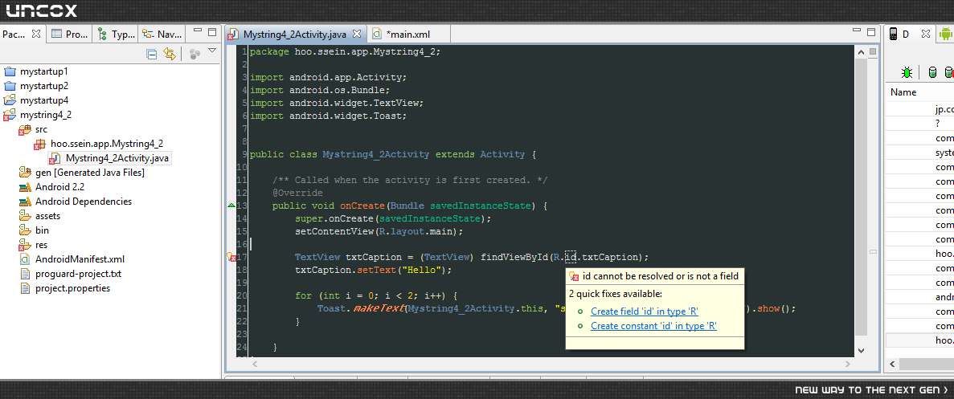This screenshot has width=954, height=399.
Task: Click the Dump HPROF icon with red arrow
Action: [949, 73]
